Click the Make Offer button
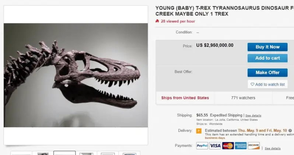Image resolution: width=294 pixels, height=155 pixels. 267,73
